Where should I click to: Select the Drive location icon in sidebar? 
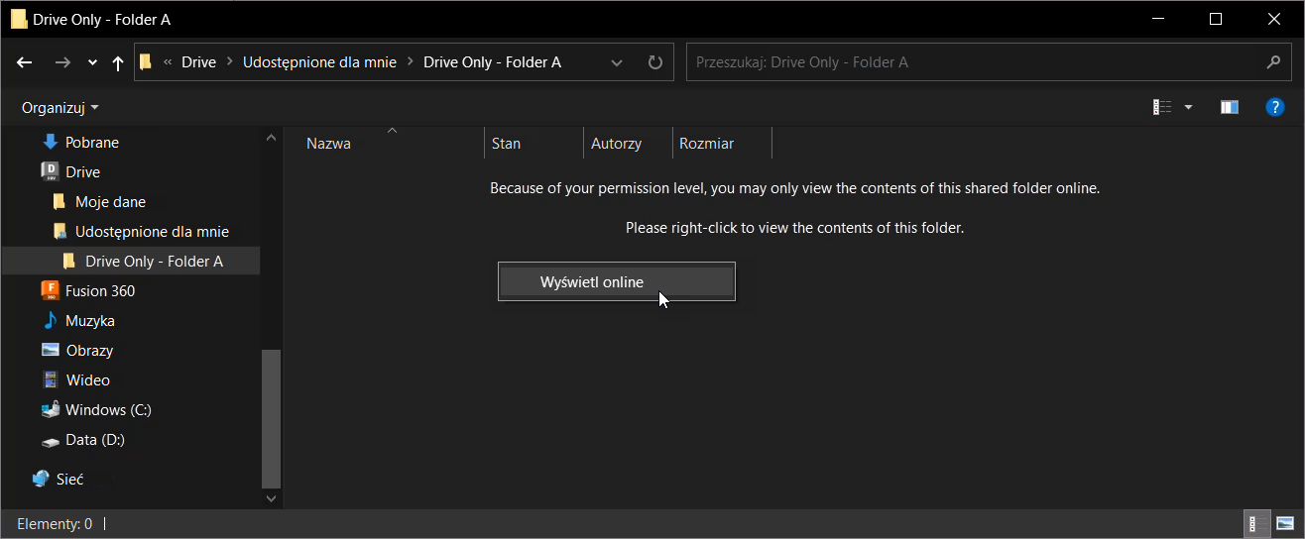click(50, 171)
